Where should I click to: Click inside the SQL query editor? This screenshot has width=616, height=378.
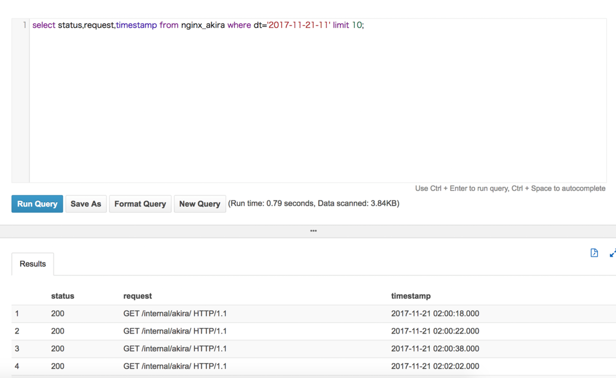317,101
